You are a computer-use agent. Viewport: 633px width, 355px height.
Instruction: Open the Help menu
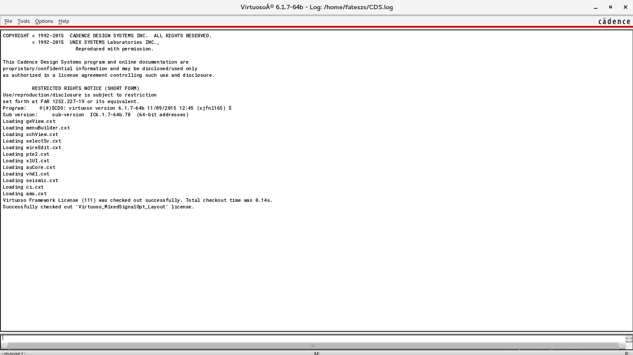click(x=64, y=21)
